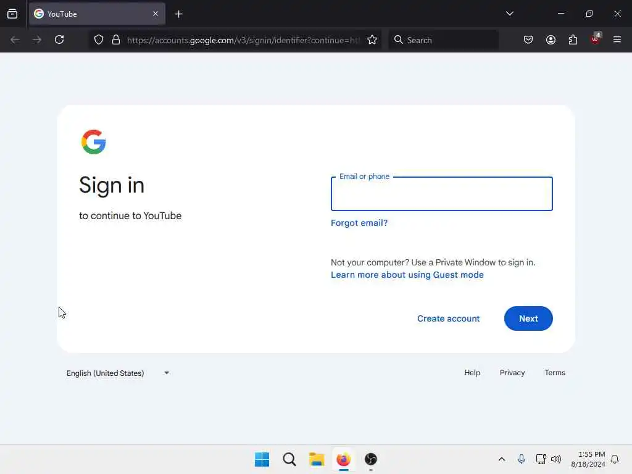Close the YouTube tab

pos(156,14)
